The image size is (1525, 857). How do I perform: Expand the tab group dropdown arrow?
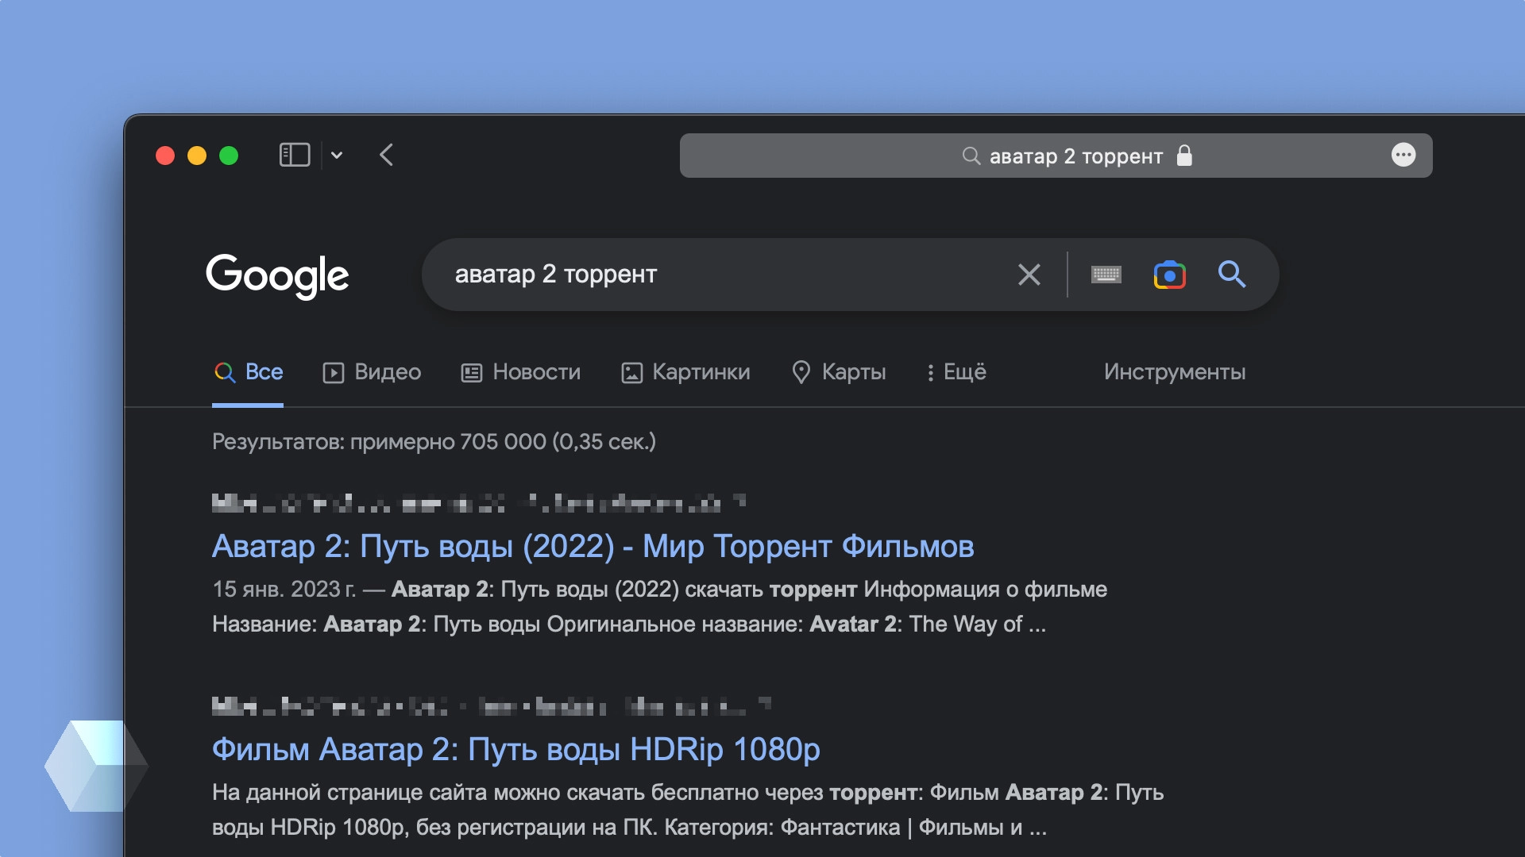(x=337, y=156)
